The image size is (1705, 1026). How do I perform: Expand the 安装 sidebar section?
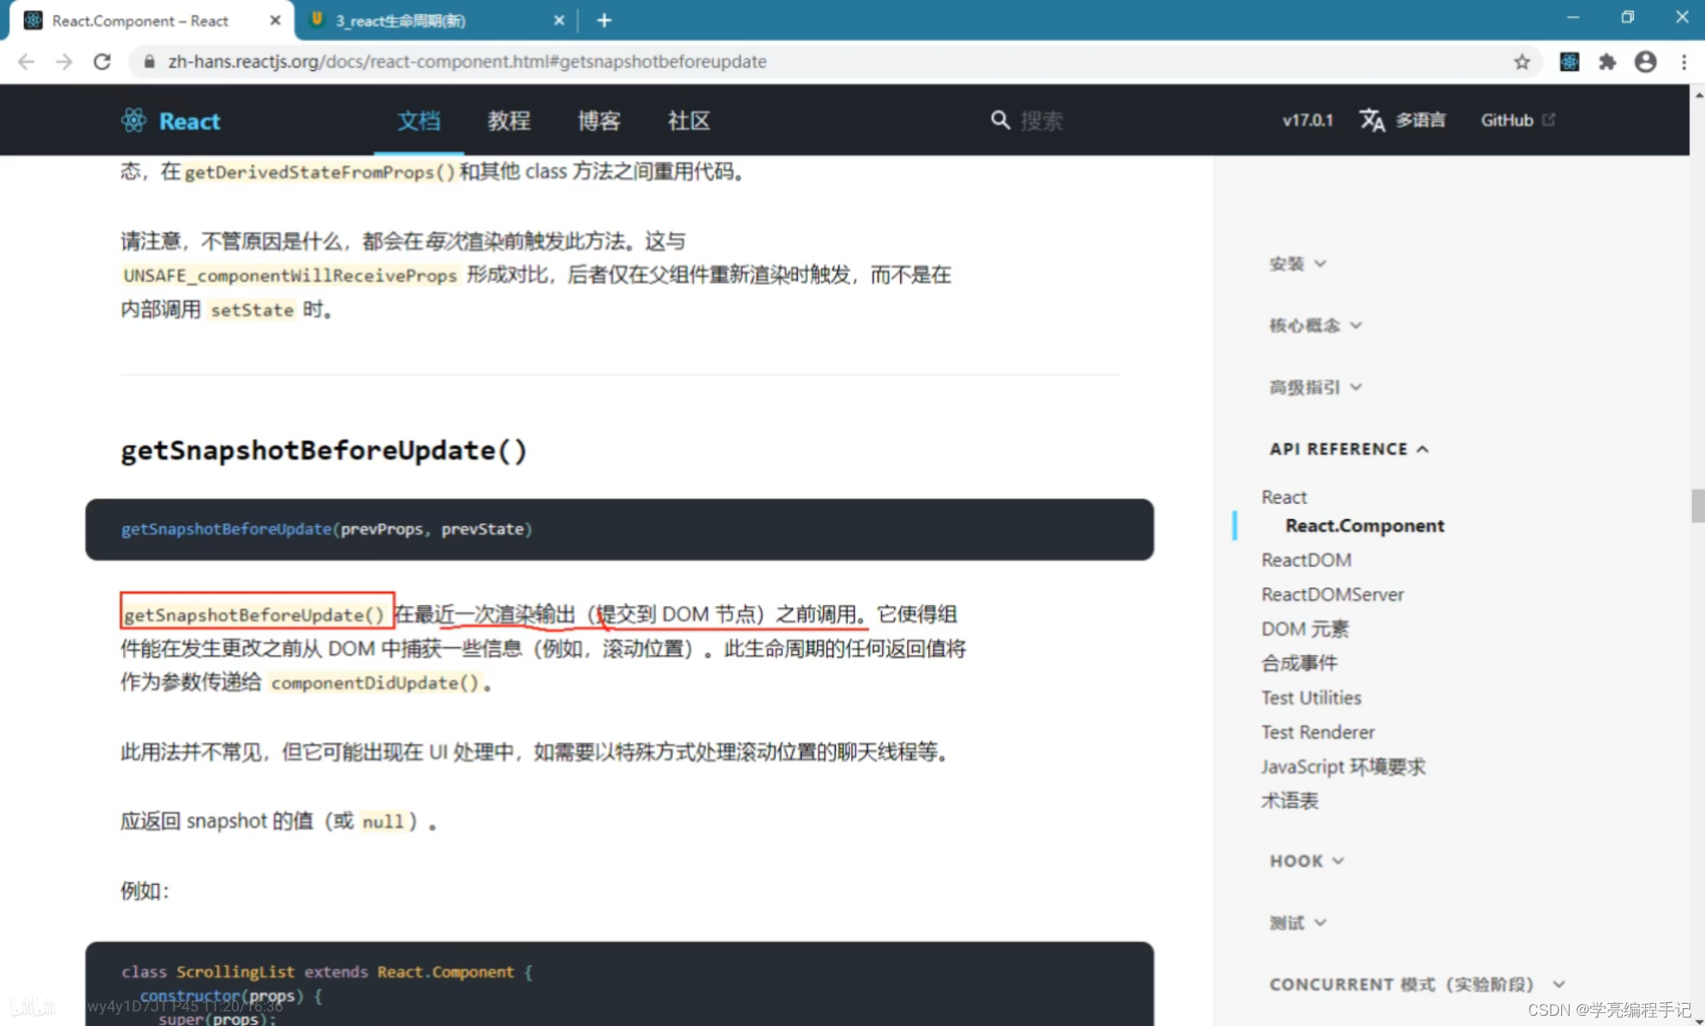(x=1298, y=263)
